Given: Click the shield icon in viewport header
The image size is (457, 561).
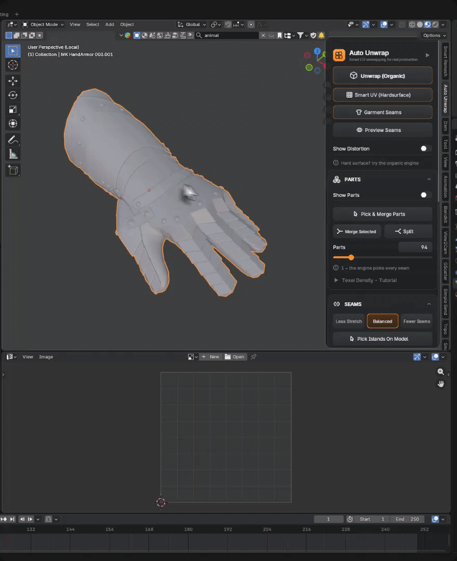Looking at the screenshot, I should pyautogui.click(x=314, y=35).
